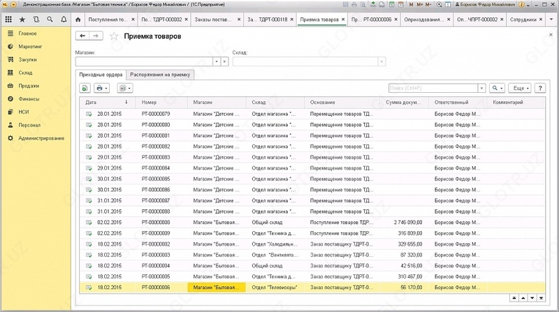Screen dimensions: 559x312
Task: Open Закупки section in left sidebar
Action: [28, 59]
